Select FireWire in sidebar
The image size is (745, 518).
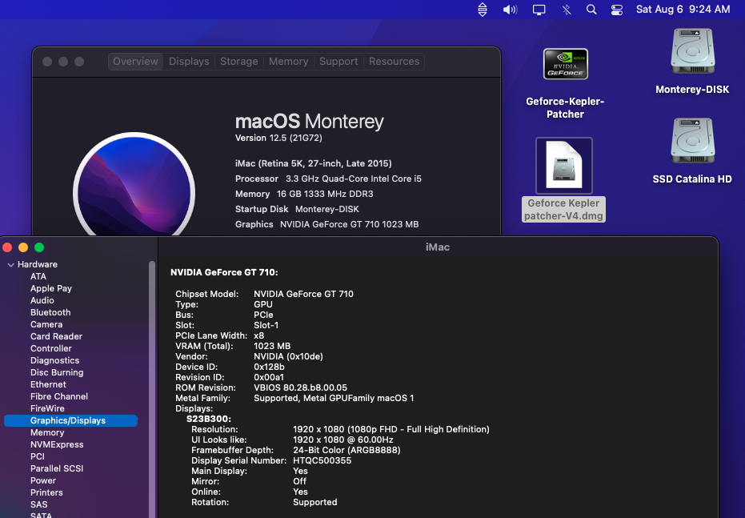pos(47,408)
